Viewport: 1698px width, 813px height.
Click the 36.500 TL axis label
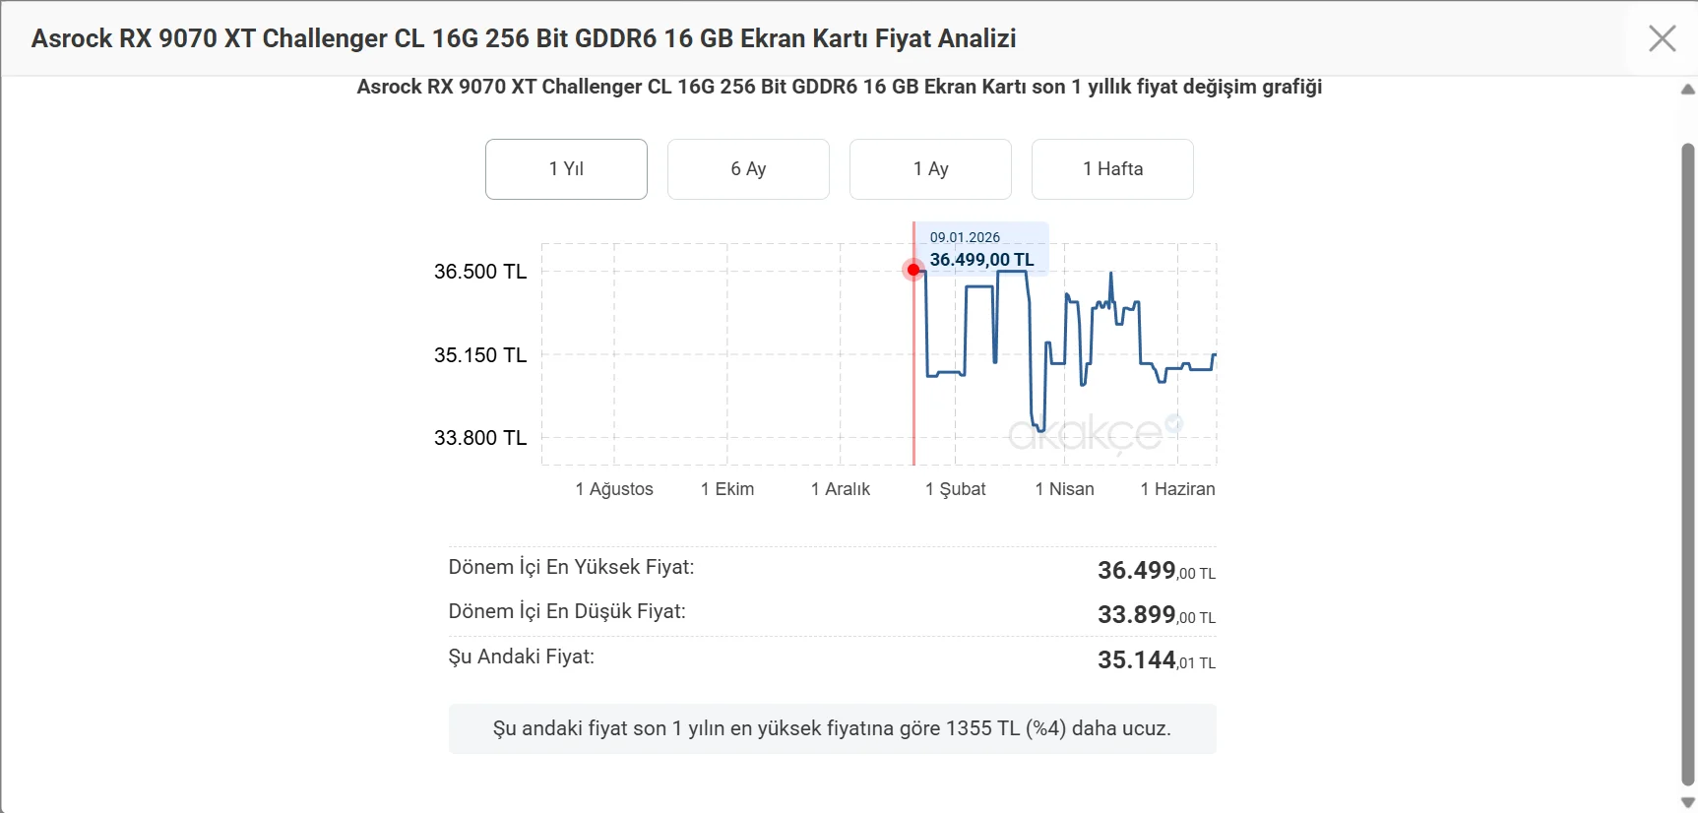[x=480, y=272]
